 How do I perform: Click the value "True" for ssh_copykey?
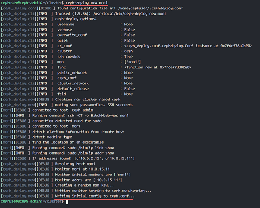point(129,57)
